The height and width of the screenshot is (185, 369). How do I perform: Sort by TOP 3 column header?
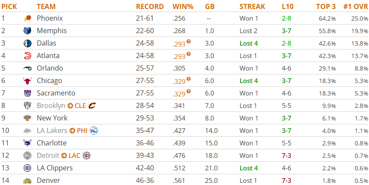tap(326, 6)
